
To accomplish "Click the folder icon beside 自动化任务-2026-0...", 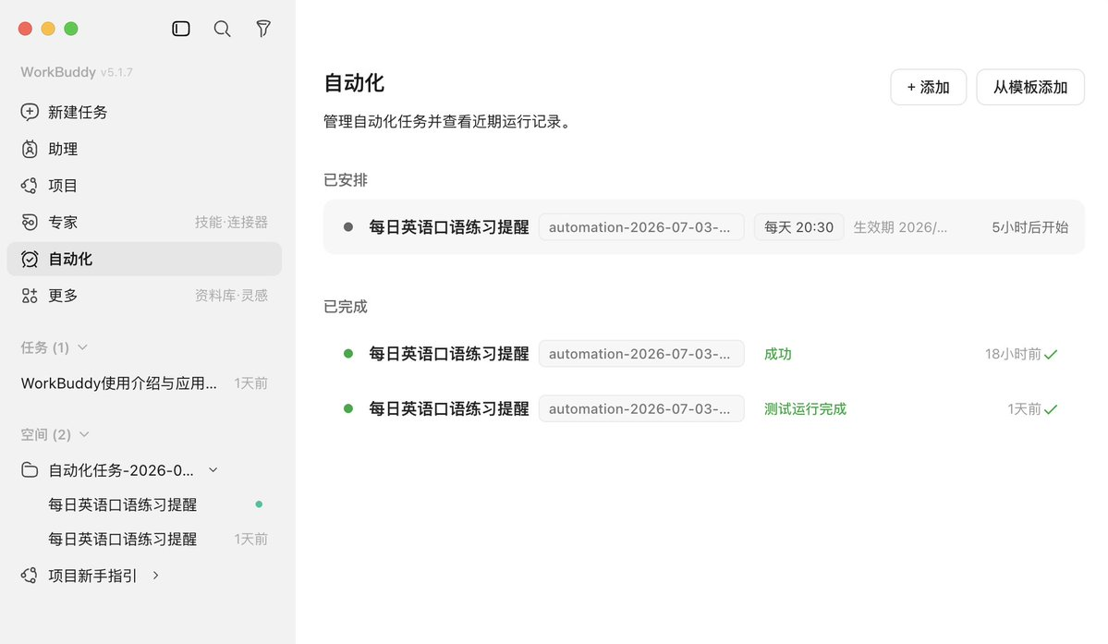I will (30, 470).
